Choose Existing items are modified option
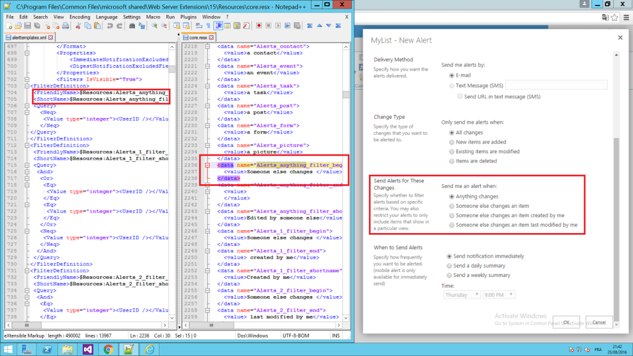Image resolution: width=633 pixels, height=356 pixels. point(452,152)
